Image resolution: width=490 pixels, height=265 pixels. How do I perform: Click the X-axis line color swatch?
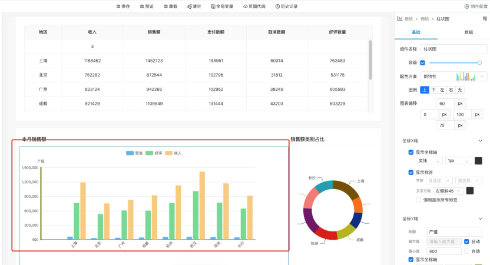[478, 161]
